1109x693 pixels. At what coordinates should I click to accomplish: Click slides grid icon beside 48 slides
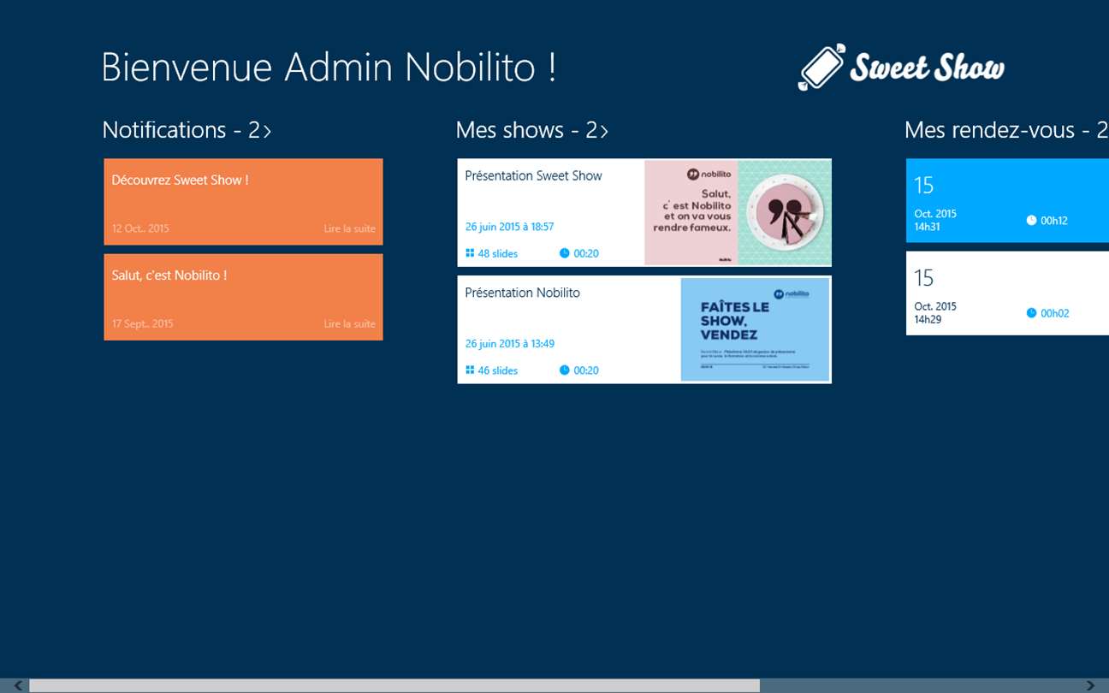470,253
